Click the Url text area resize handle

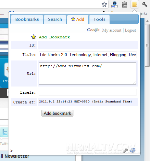click(134, 83)
